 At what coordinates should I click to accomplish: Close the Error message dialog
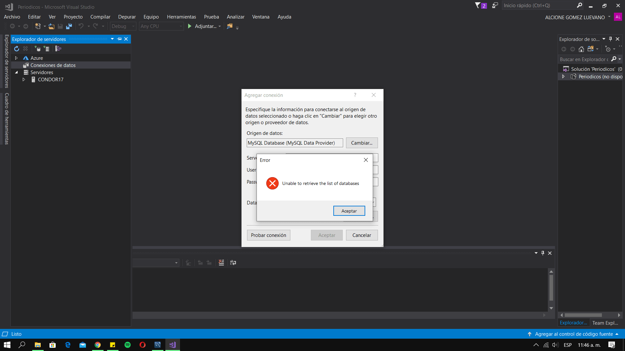tap(366, 160)
